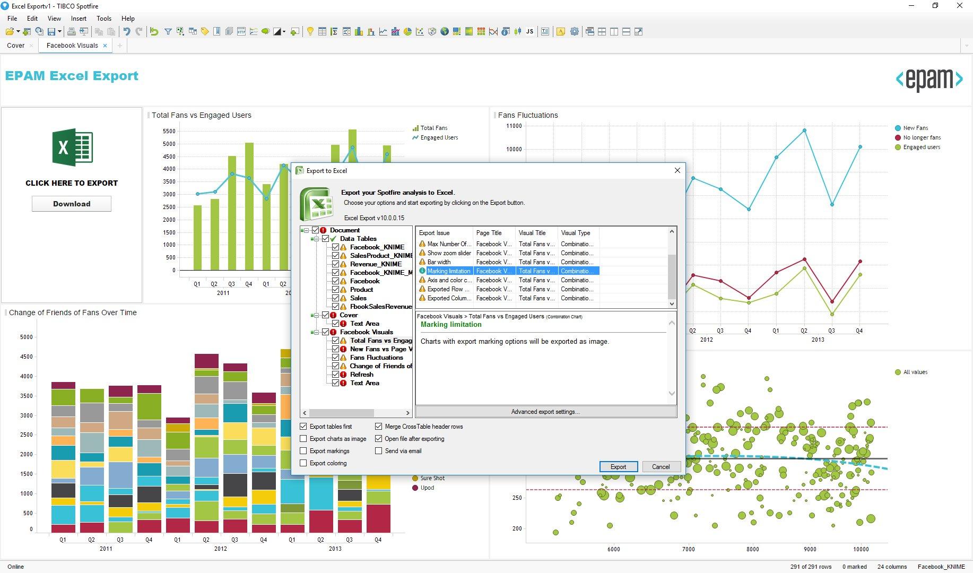Screen dimensions: 973x573
Task: Click the lightbulb recommendations icon
Action: point(310,32)
